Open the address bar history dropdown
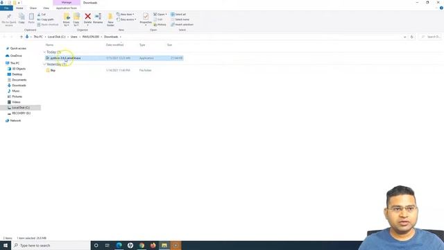 coord(404,37)
